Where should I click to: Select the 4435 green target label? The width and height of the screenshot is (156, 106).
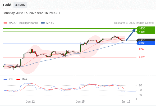pos(142,28)
